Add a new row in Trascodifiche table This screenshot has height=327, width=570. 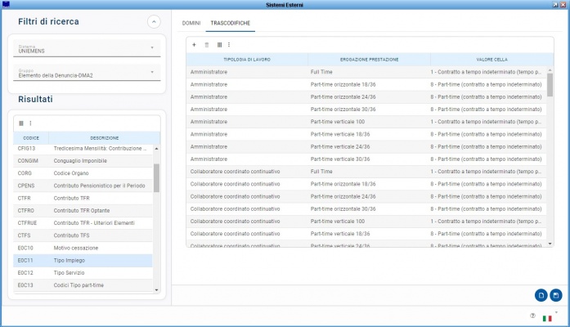(x=194, y=44)
